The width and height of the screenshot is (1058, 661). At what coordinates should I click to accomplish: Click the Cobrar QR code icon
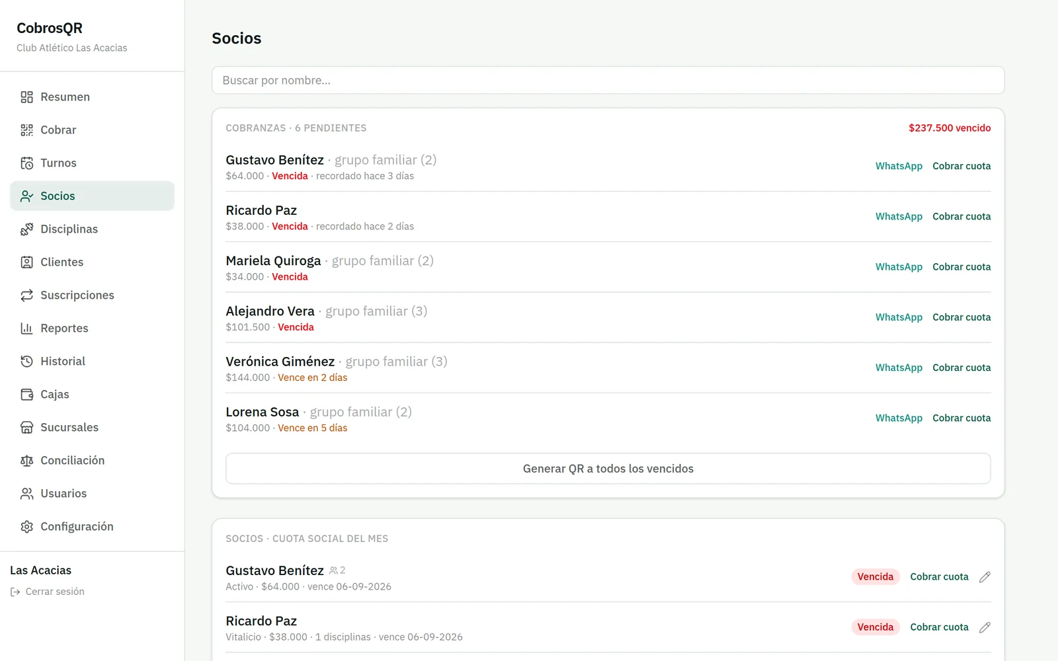click(x=26, y=130)
